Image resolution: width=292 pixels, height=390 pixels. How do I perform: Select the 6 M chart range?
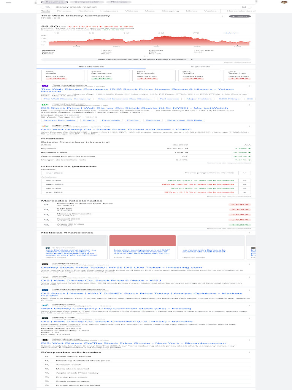click(161, 33)
